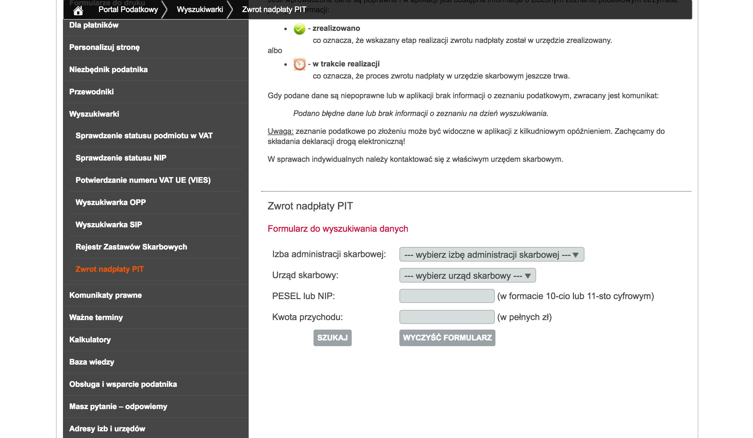Open the Izba administracji skarbowej dropdown
Viewport: 753px width, 438px height.
491,255
